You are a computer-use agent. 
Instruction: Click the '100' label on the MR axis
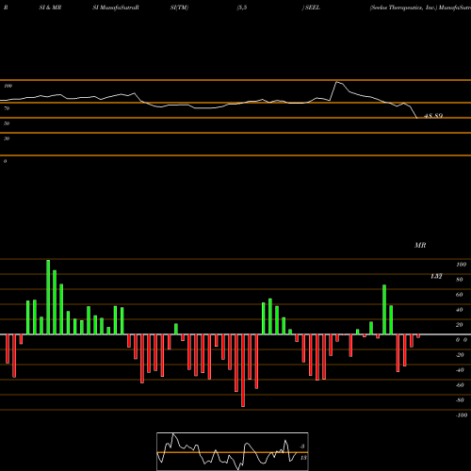[461, 265]
